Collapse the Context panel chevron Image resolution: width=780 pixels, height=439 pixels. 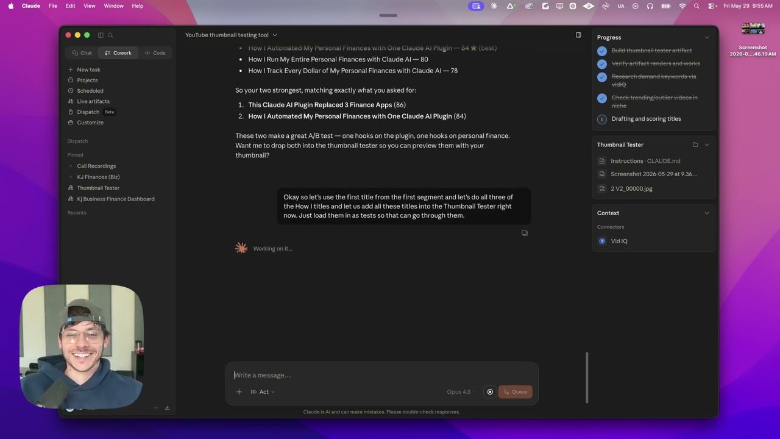707,213
